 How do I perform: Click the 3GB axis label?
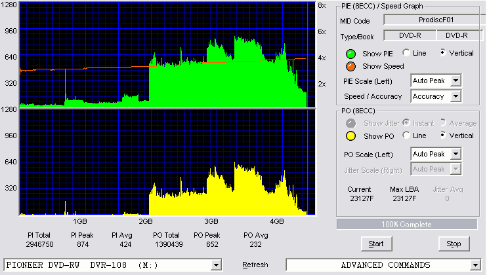pos(211,221)
